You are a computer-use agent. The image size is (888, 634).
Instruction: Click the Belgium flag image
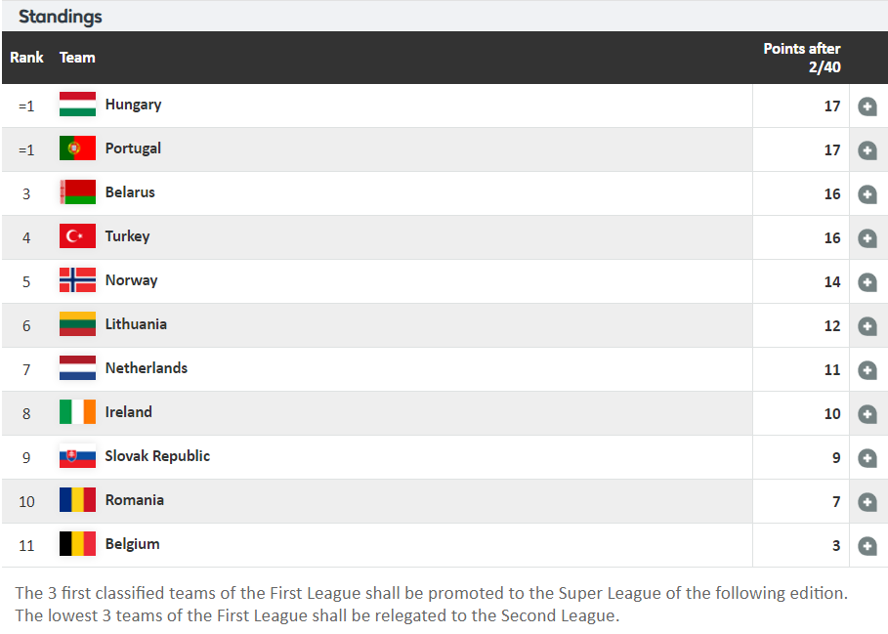(77, 543)
